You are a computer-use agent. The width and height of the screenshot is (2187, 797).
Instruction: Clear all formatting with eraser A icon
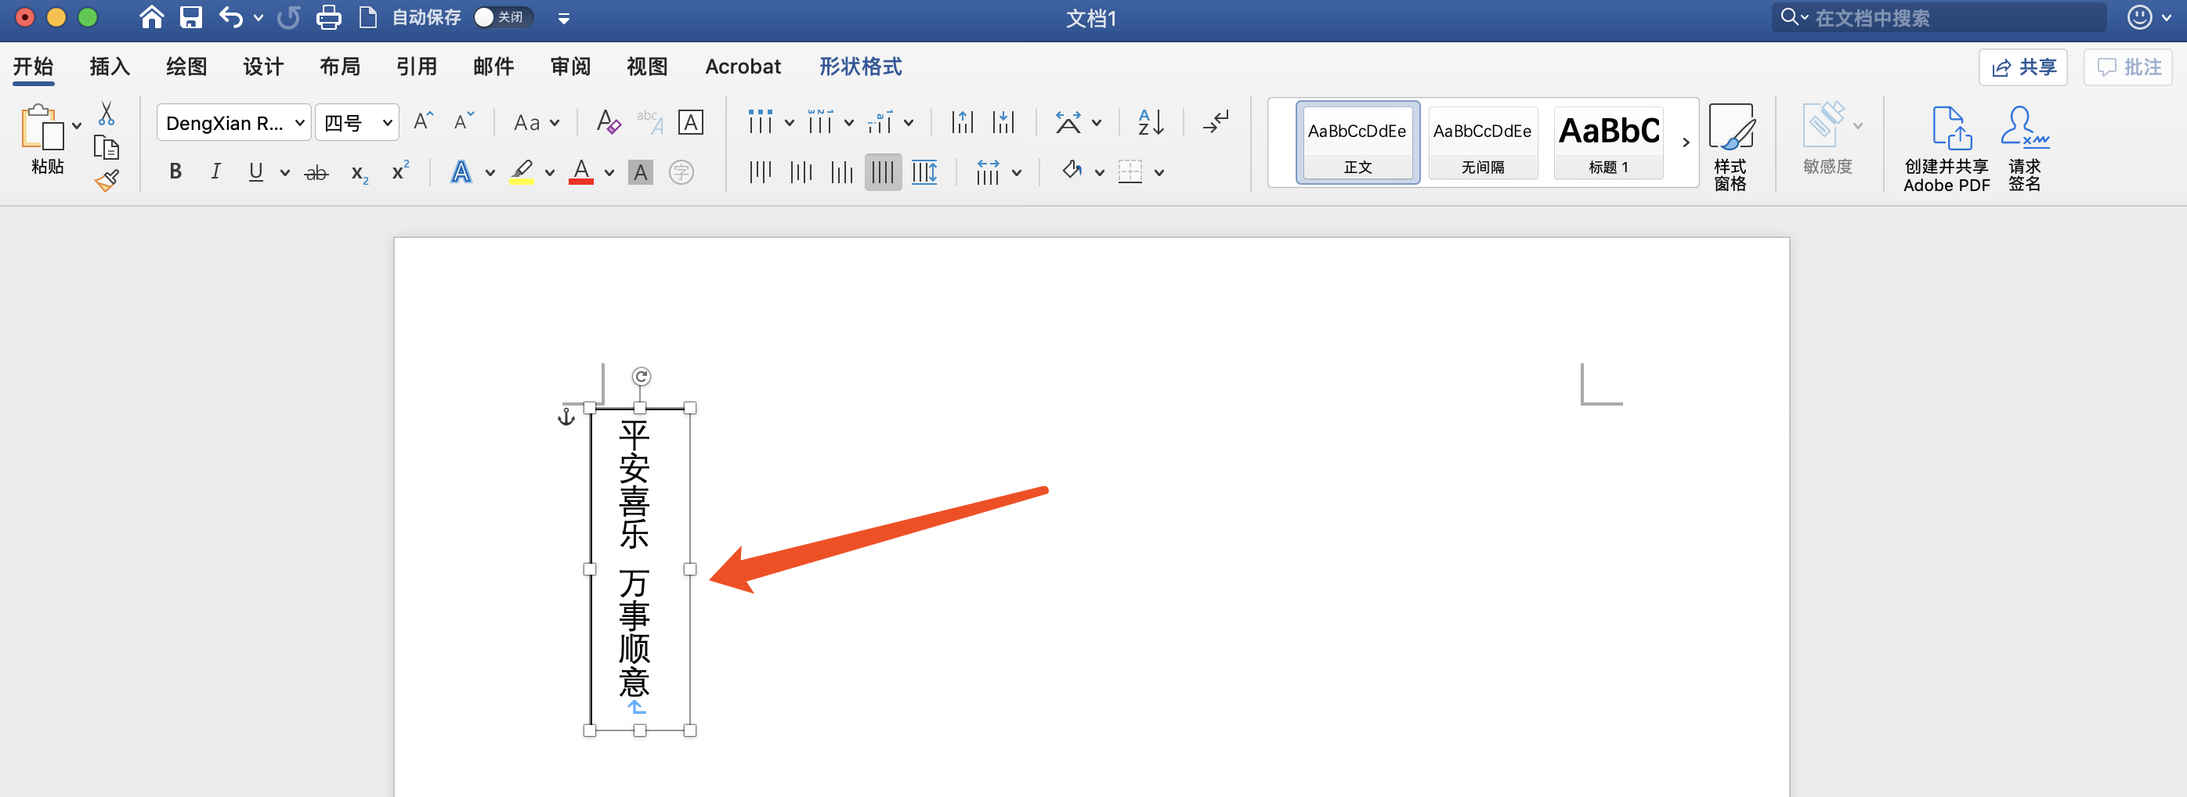pyautogui.click(x=608, y=122)
